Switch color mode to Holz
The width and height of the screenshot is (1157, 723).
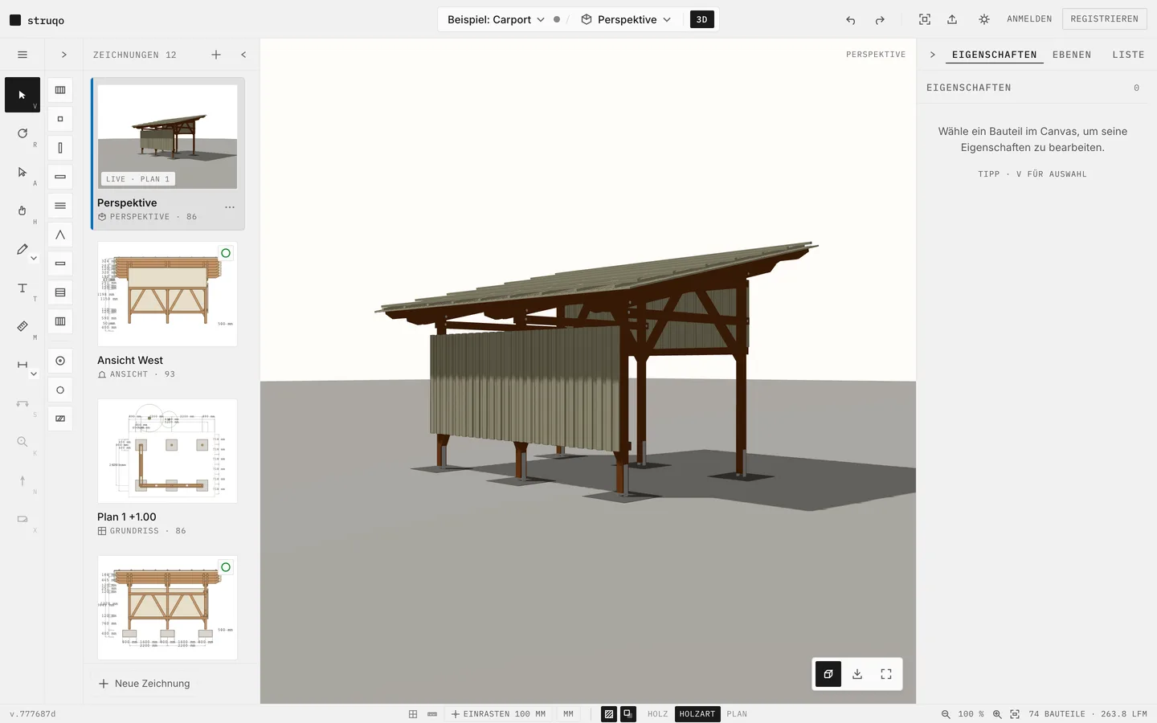tap(658, 714)
